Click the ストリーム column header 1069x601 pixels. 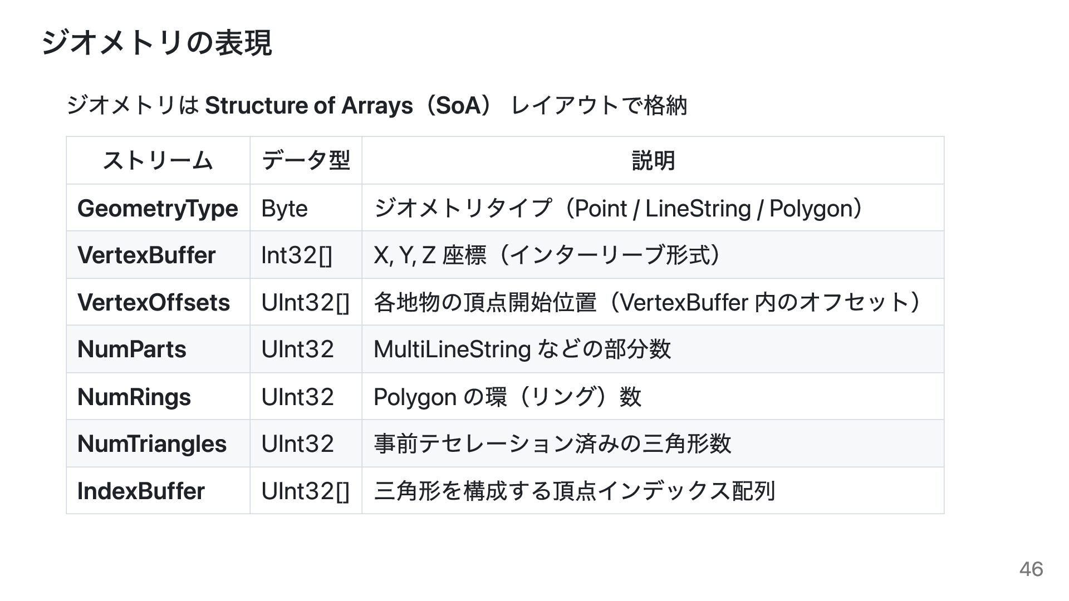pyautogui.click(x=158, y=161)
